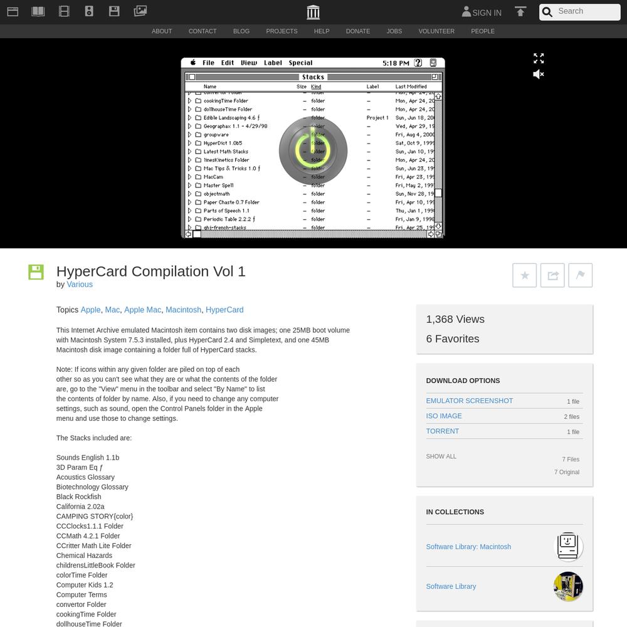Go to the BLOG nav item
627x627 pixels.
241,31
